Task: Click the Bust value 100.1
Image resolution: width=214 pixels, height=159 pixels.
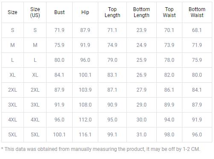Action: point(59,134)
